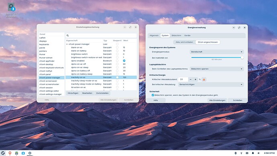This screenshot has height=156, width=277.
Task: Toggle locked circle for inactivity-on-ac row
Action: click(x=117, y=77)
